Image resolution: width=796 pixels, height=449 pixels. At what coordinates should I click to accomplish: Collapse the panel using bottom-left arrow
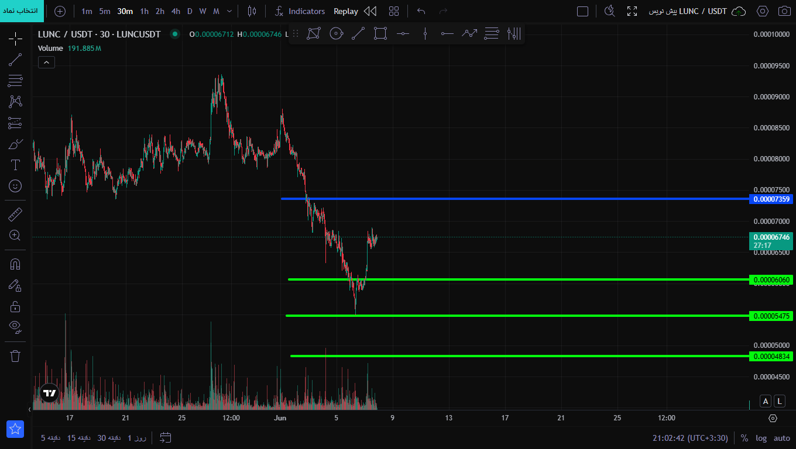(x=30, y=409)
